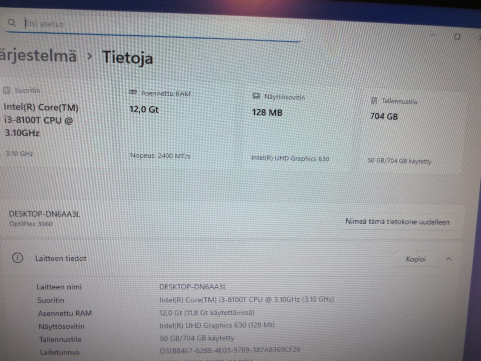
Task: Click the Tietoja page heading
Action: [127, 57]
